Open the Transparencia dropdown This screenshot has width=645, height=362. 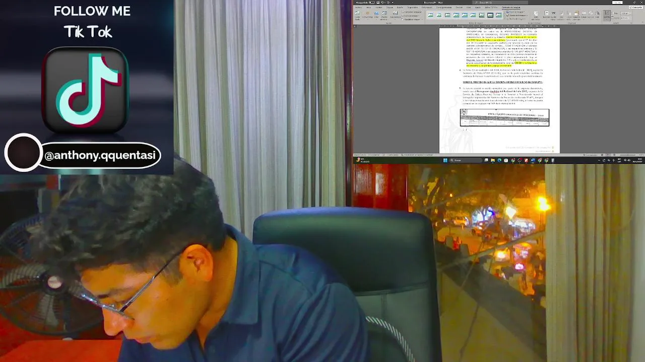tap(395, 15)
